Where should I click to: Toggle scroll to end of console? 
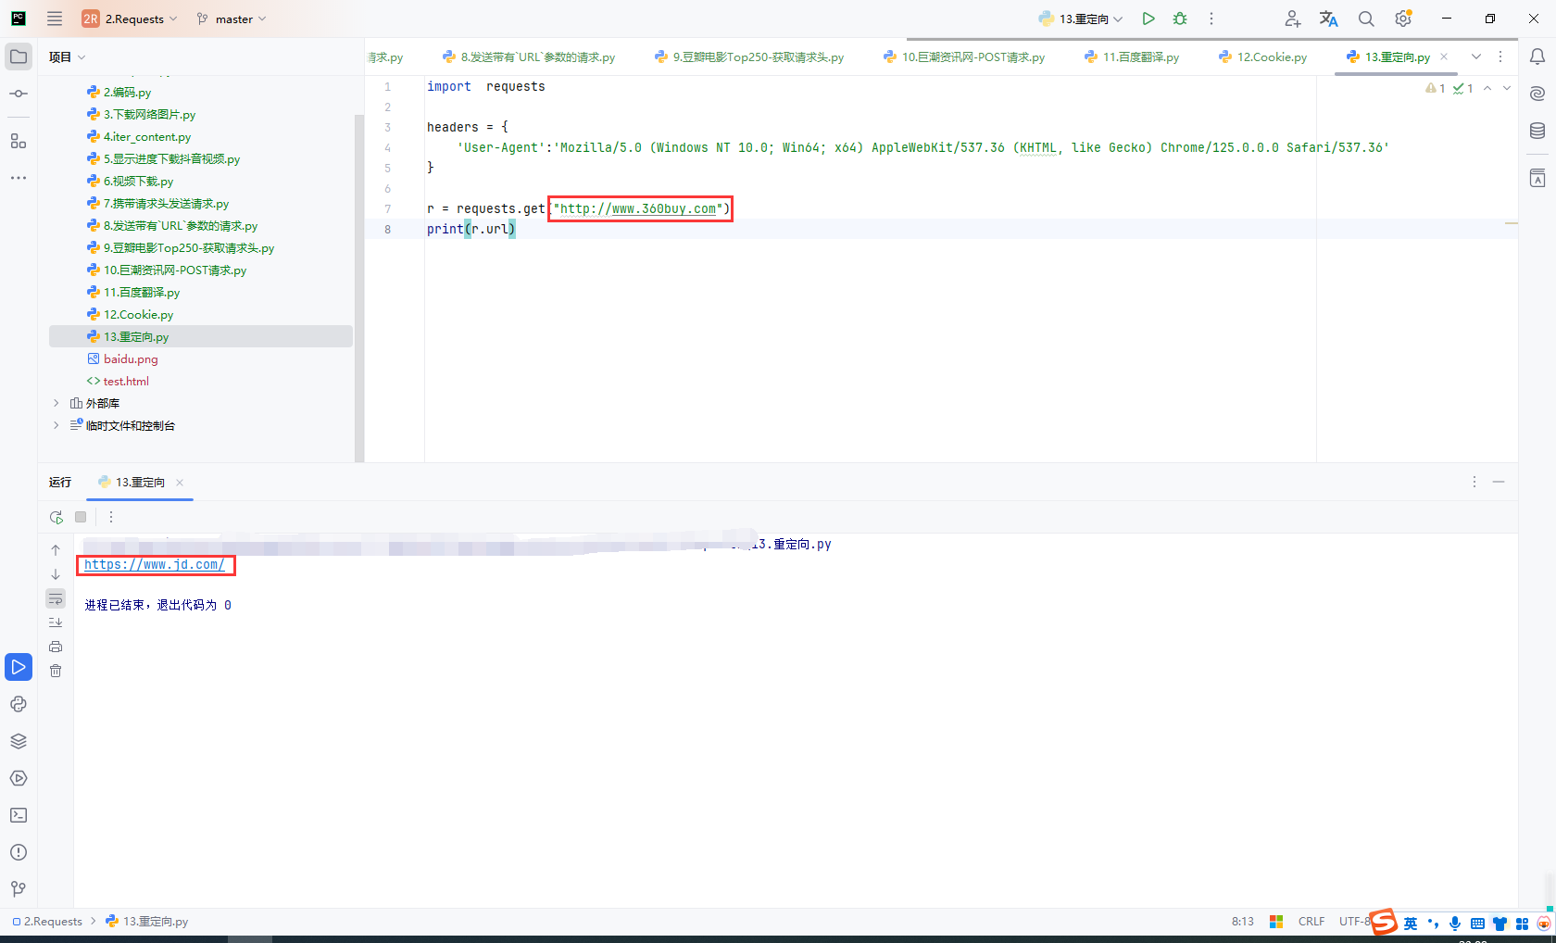pos(56,622)
